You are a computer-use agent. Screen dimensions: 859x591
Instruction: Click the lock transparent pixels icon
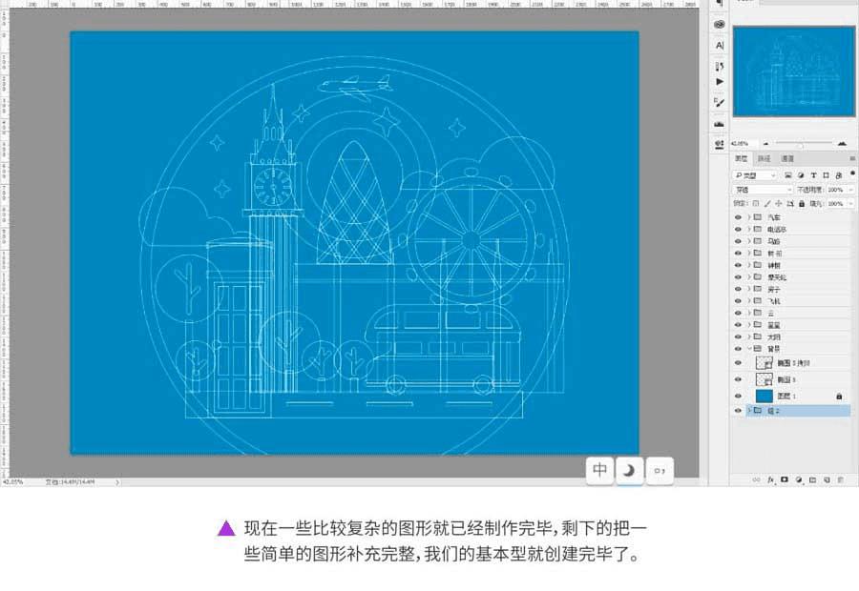pos(756,204)
